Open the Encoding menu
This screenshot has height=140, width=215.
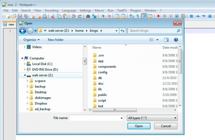tap(51, 10)
